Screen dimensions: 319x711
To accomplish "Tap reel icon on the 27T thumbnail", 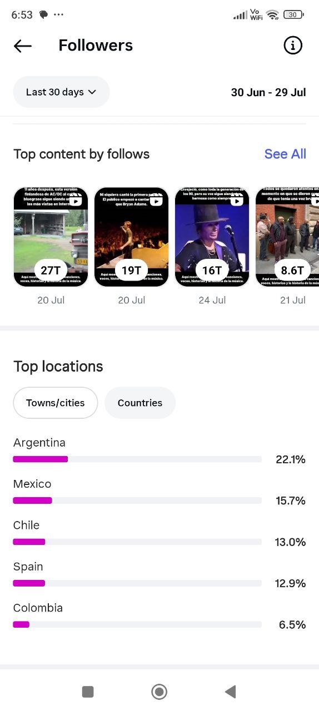I will [x=76, y=201].
